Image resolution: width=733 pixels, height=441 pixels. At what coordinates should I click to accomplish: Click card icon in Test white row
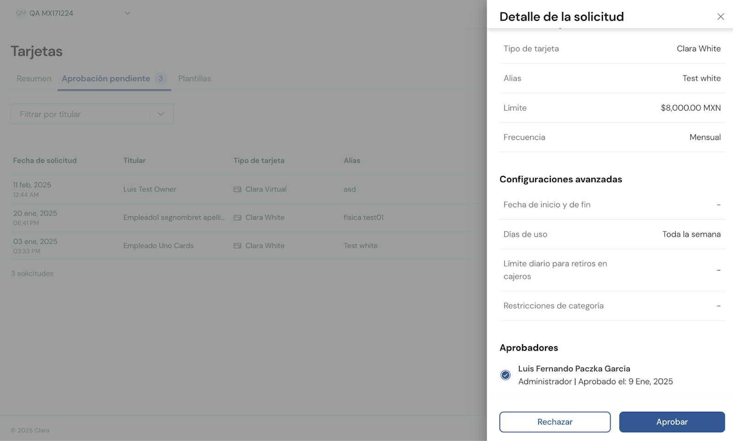click(x=237, y=246)
